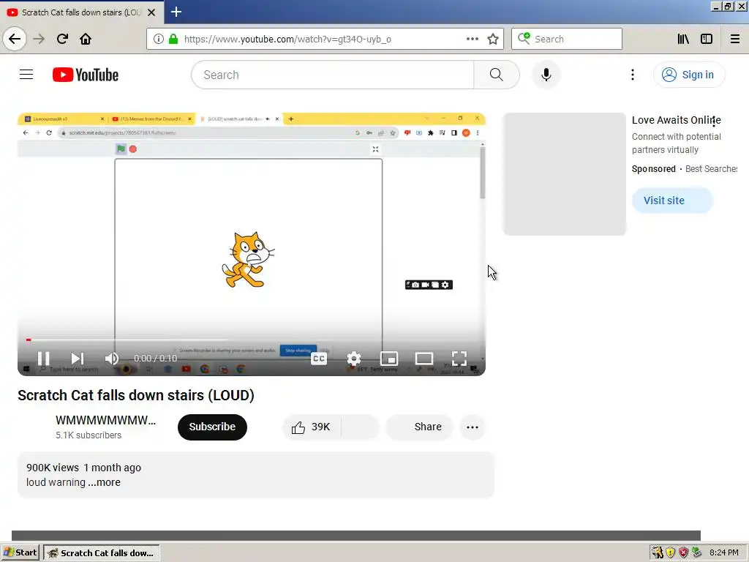Subscribe to the channel

click(212, 427)
